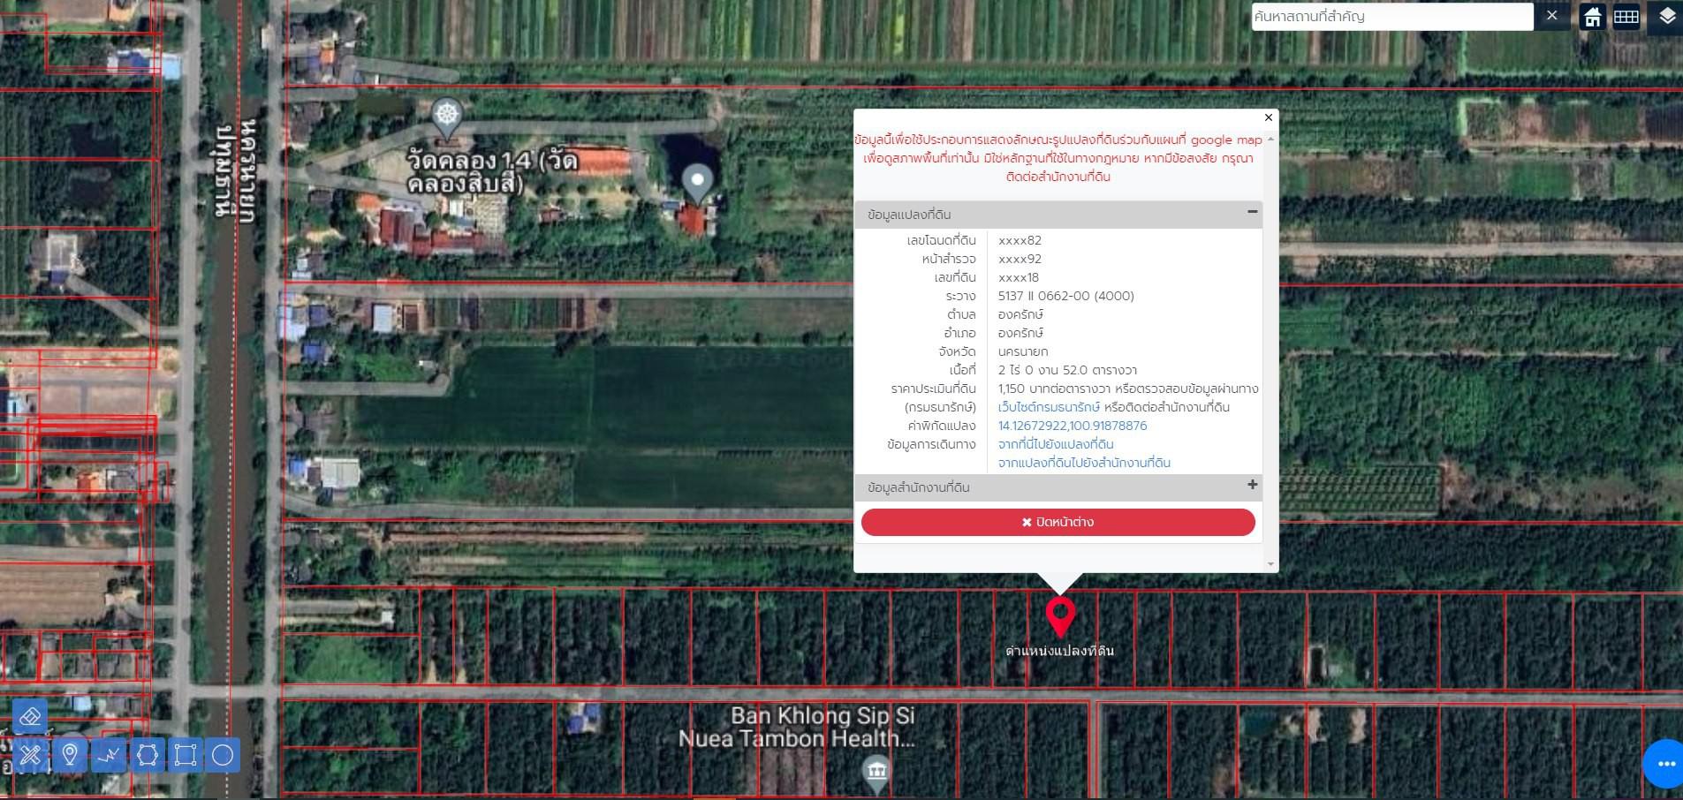Click the red land parcel location pin
1683x800 pixels.
pyautogui.click(x=1060, y=616)
